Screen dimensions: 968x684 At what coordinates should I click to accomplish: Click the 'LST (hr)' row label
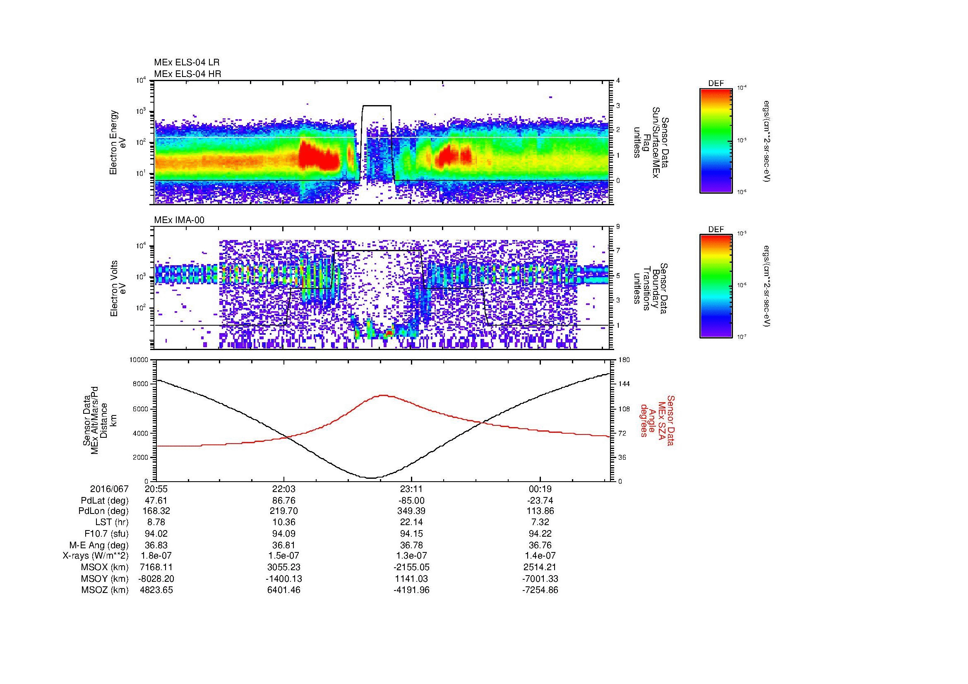(x=112, y=523)
